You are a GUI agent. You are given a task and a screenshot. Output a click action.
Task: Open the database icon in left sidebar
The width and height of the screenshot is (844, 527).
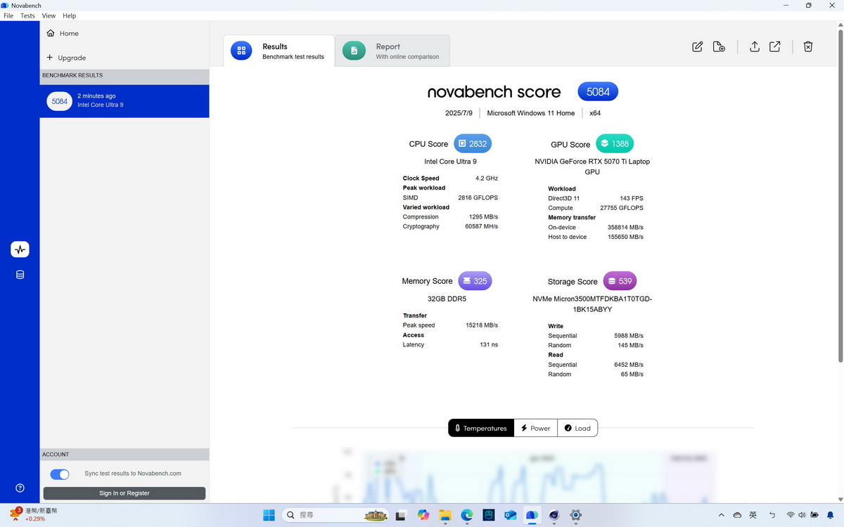20,275
